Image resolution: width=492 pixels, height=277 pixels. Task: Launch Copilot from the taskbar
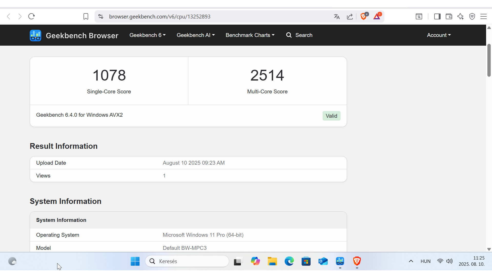pos(255,261)
